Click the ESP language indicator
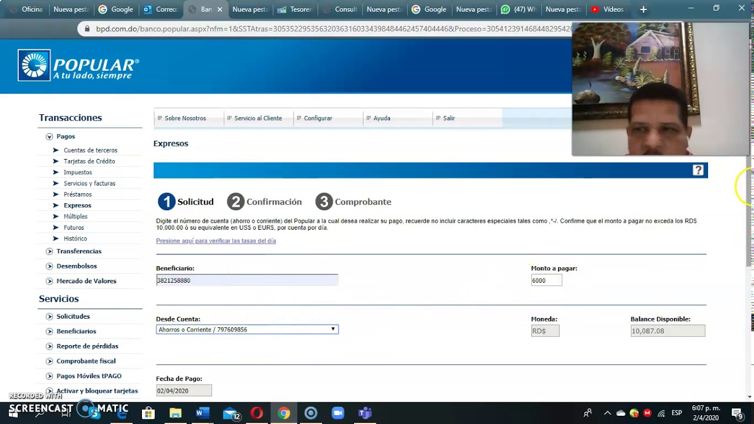The width and height of the screenshot is (754, 424). click(677, 413)
